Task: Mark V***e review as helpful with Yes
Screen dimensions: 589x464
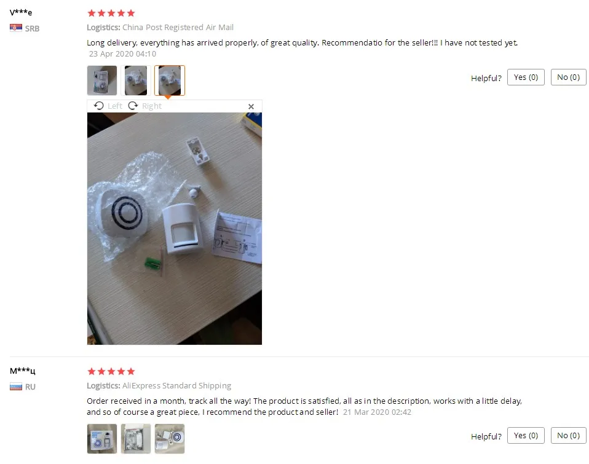Action: (x=526, y=77)
